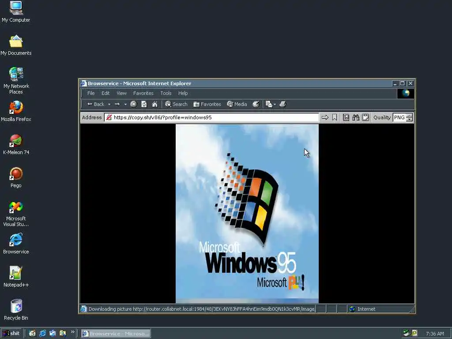452x339 pixels.
Task: Click the Browservice window title bar icon
Action: pos(83,83)
